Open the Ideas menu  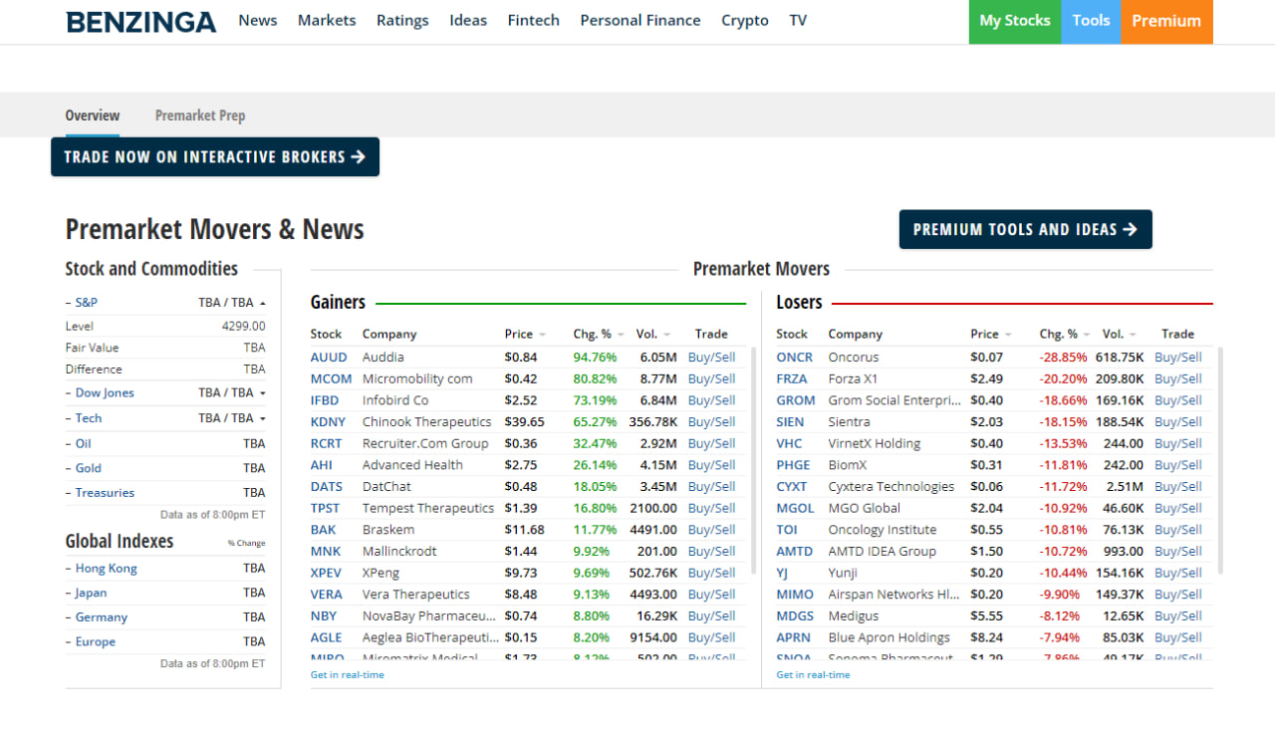pos(468,20)
